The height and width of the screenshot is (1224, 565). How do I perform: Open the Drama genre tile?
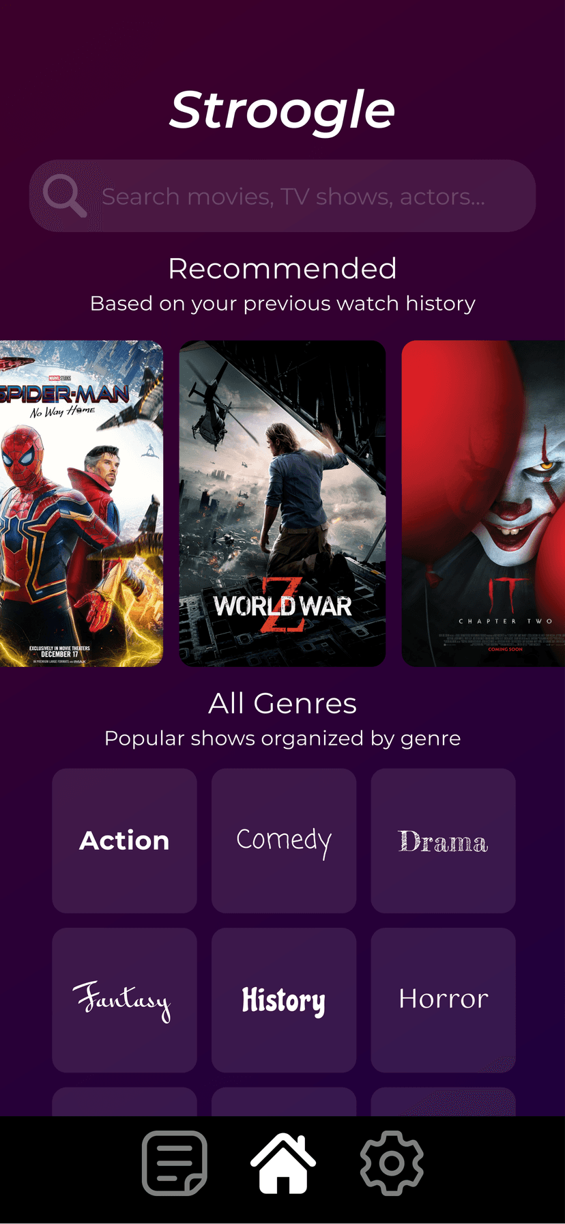[x=443, y=841]
